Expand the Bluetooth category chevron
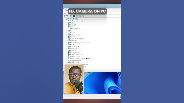 click(x=67, y=25)
